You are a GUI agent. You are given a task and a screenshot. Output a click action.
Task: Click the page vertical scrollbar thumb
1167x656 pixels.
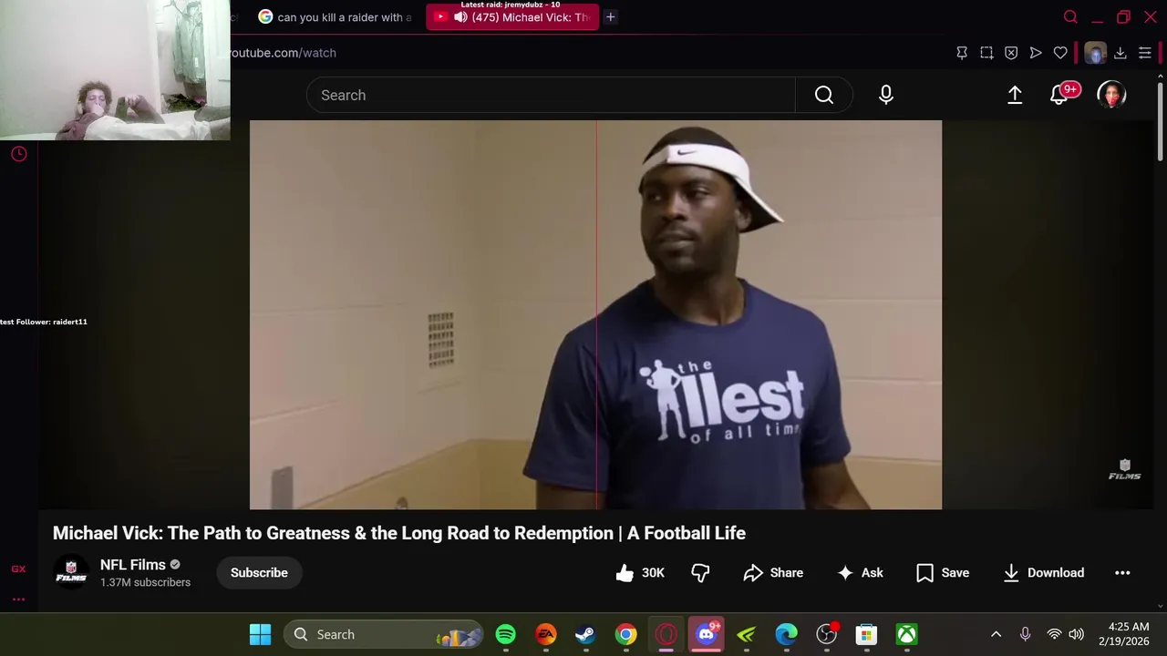pyautogui.click(x=1160, y=121)
